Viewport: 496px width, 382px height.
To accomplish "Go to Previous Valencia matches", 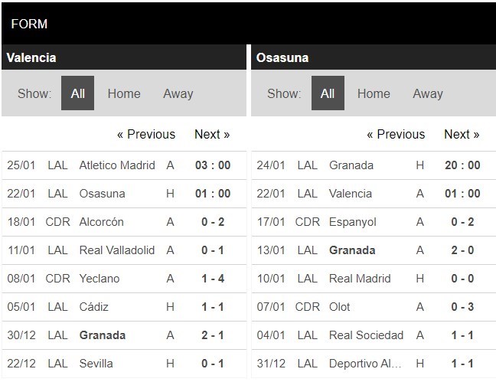I will [146, 134].
